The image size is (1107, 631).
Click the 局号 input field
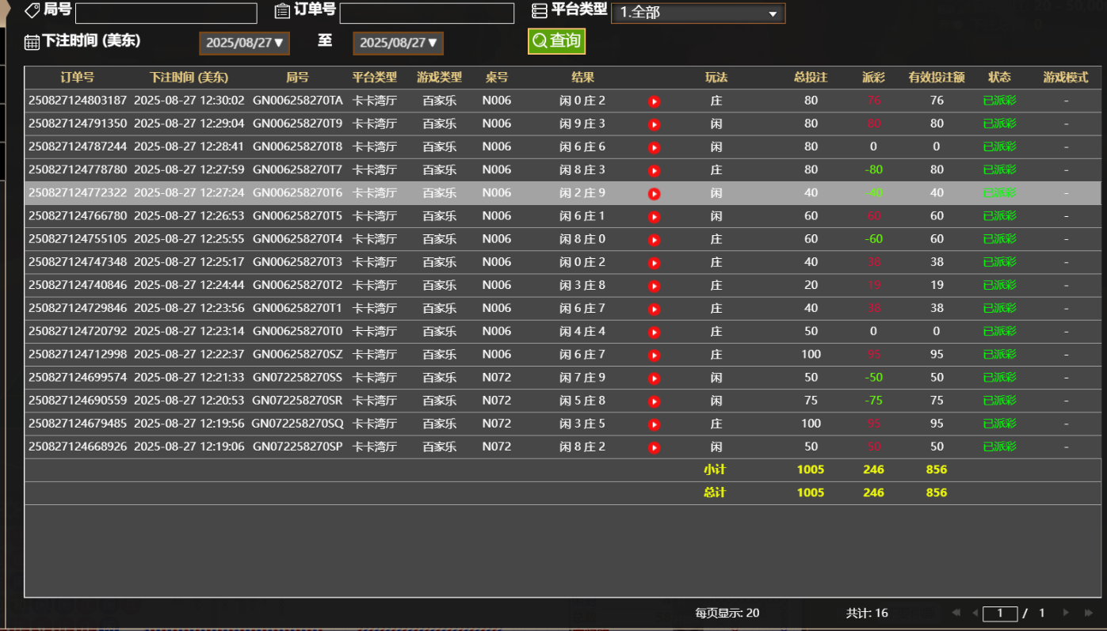[x=166, y=13]
